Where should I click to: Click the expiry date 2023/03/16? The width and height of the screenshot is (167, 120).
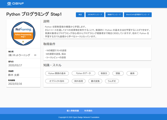(x=15, y=84)
